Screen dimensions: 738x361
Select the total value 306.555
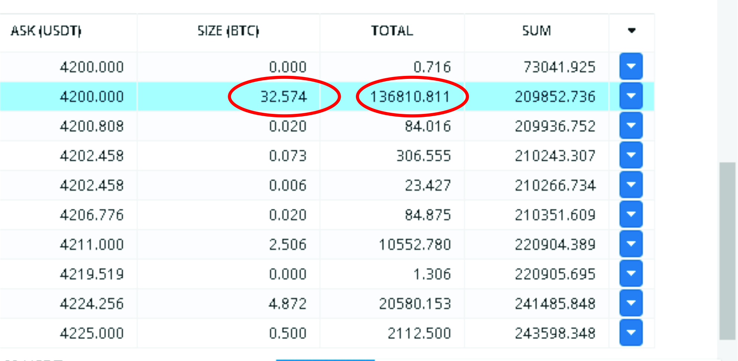(424, 156)
